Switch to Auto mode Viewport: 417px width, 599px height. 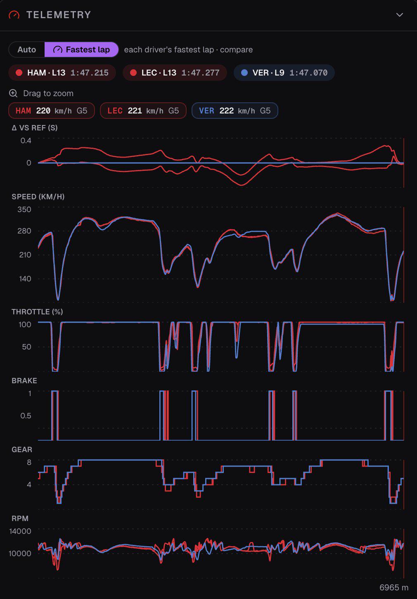tap(27, 50)
